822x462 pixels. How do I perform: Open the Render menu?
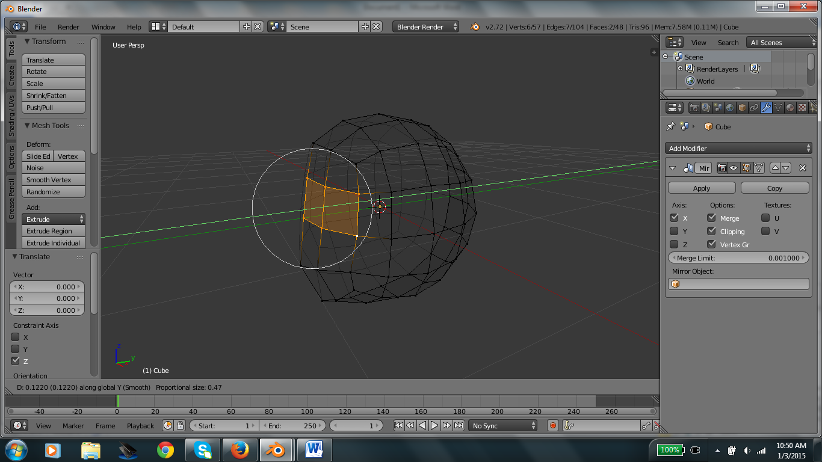click(x=69, y=26)
